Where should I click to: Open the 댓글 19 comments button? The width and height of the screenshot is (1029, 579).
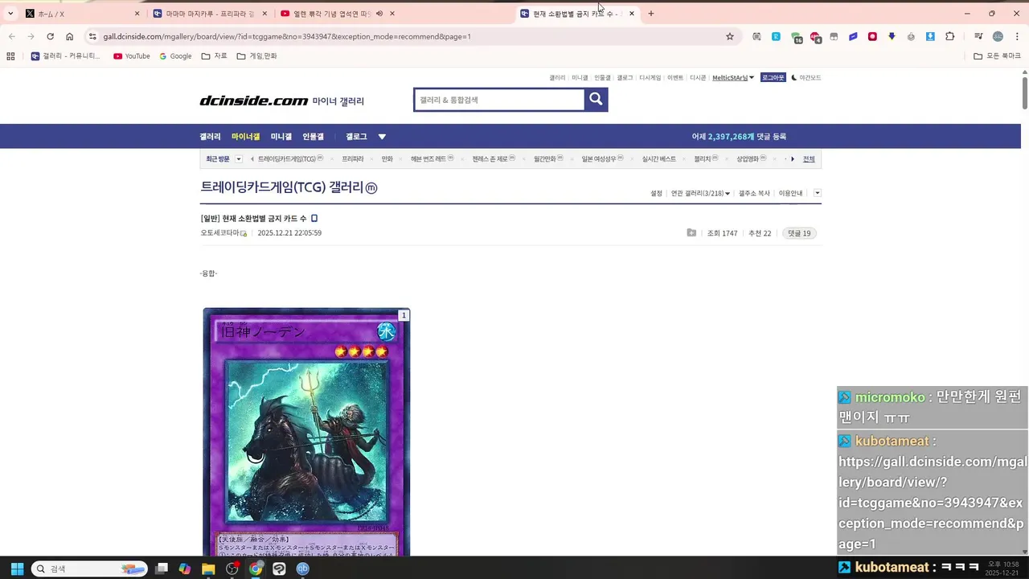[x=799, y=233]
